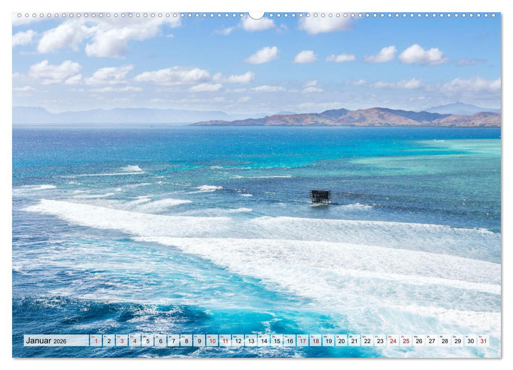Click the red Sunday date 4
The height and width of the screenshot is (370, 513).
point(136,342)
